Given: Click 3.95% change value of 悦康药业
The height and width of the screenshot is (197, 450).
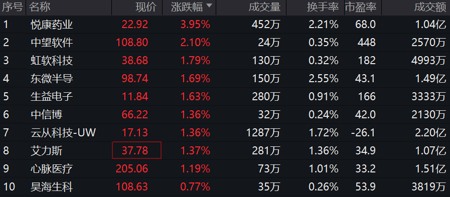Looking at the screenshot, I should point(195,25).
